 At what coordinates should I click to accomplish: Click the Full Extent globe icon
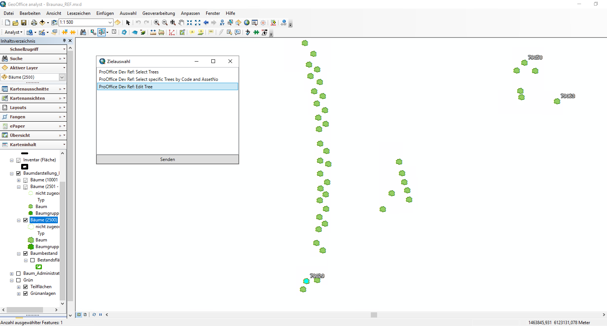tap(247, 23)
